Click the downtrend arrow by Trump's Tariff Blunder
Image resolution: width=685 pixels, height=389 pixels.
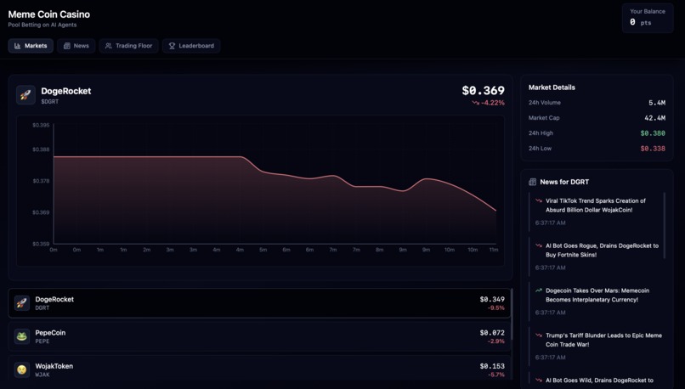click(x=539, y=335)
